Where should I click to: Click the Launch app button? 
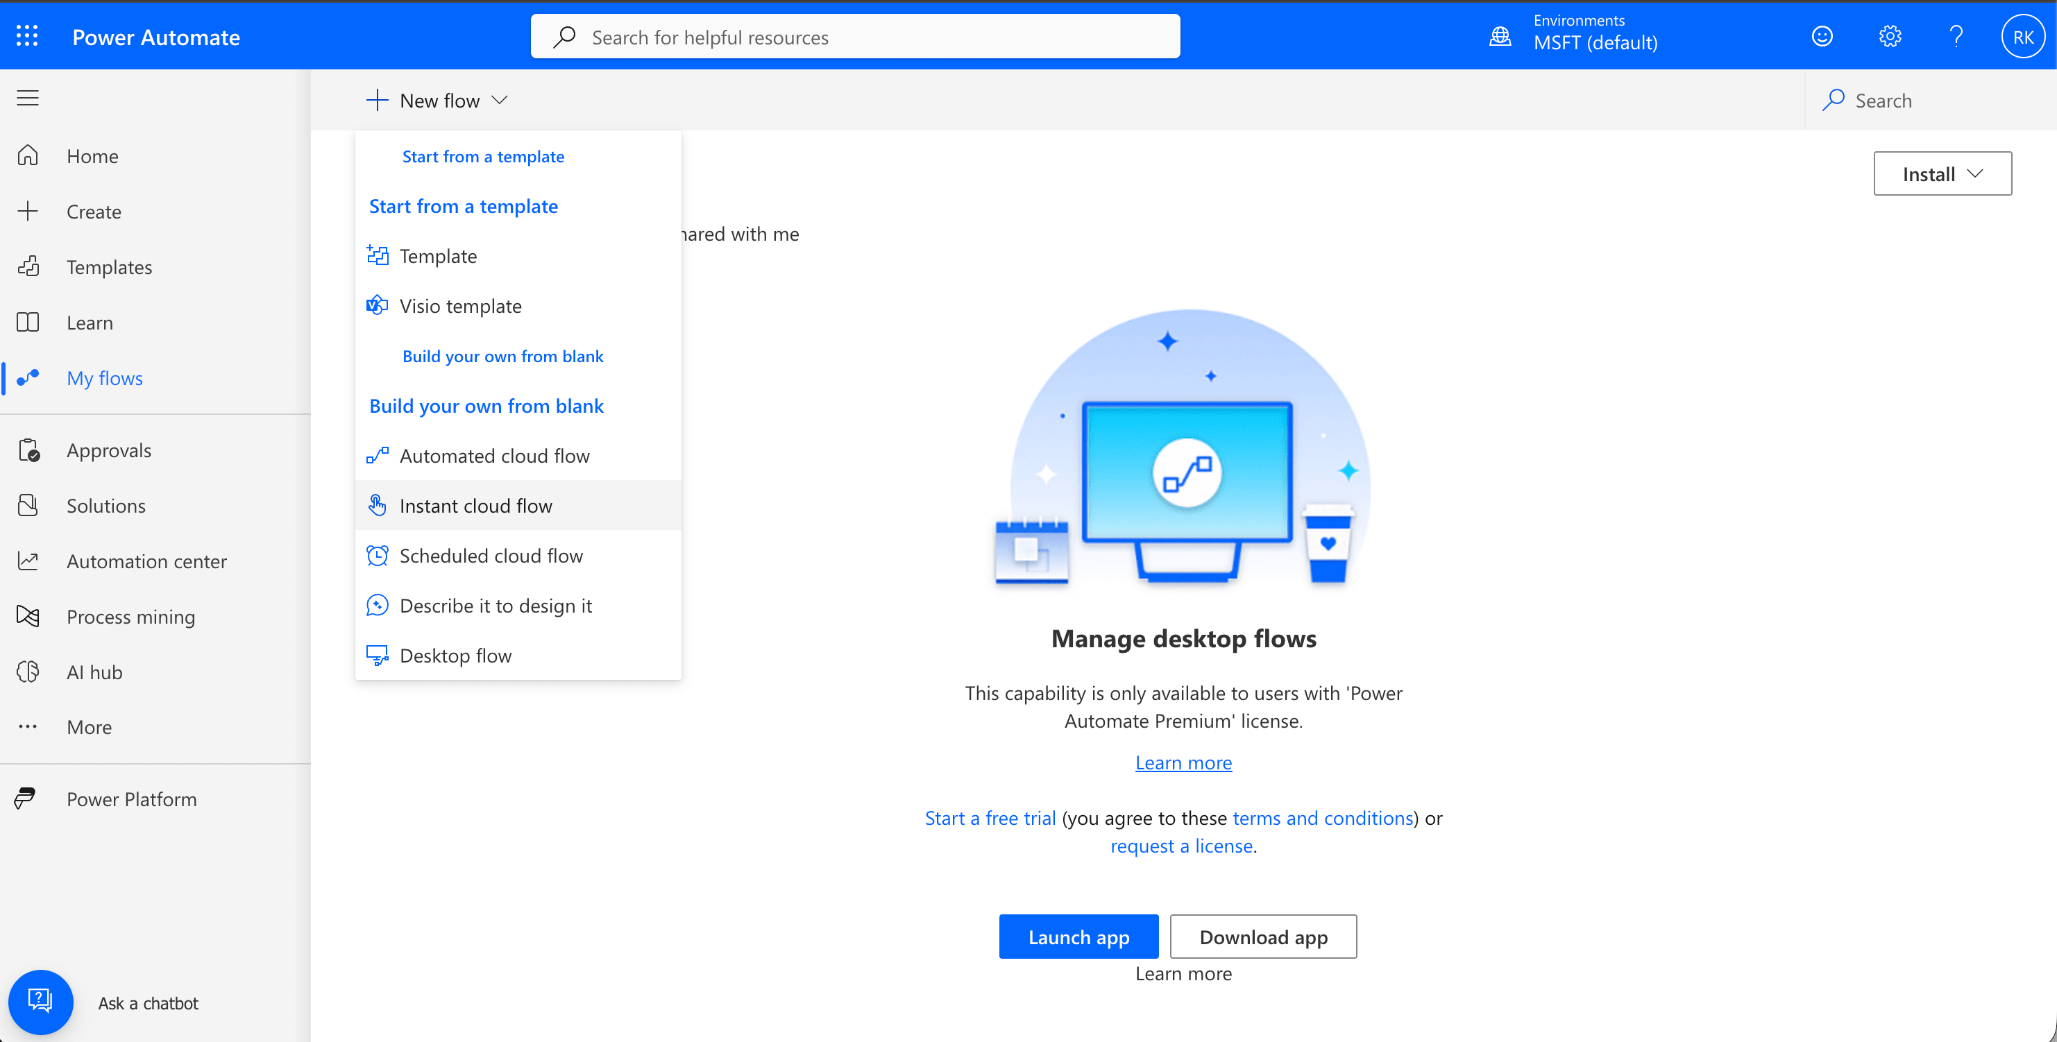[x=1078, y=936]
